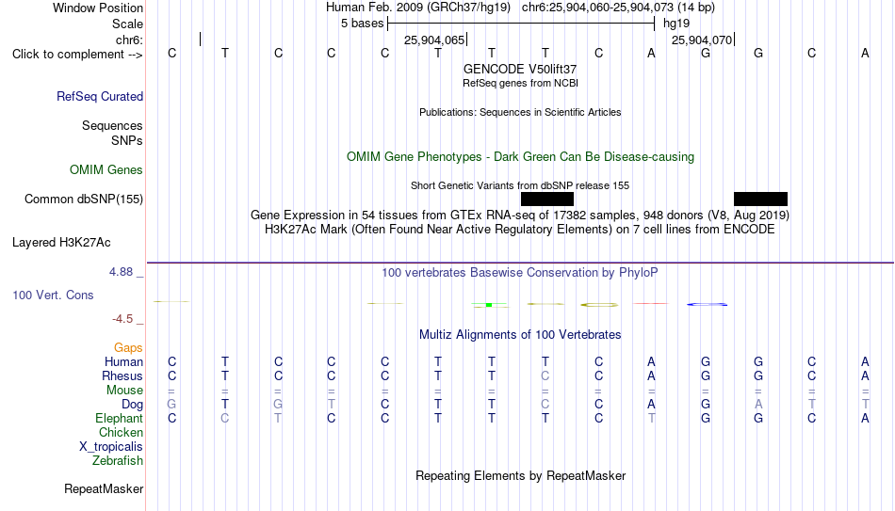This screenshot has width=895, height=511.
Task: Click the X_tropicalis species label
Action: pos(111,447)
